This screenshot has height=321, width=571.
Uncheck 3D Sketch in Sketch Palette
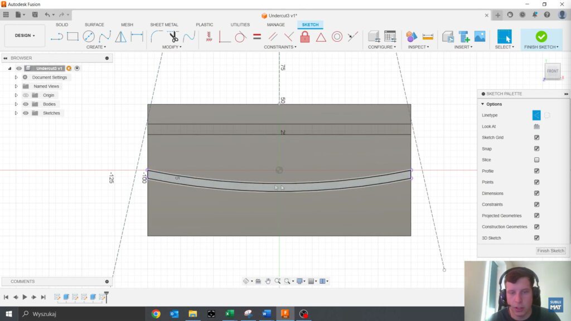(x=536, y=238)
